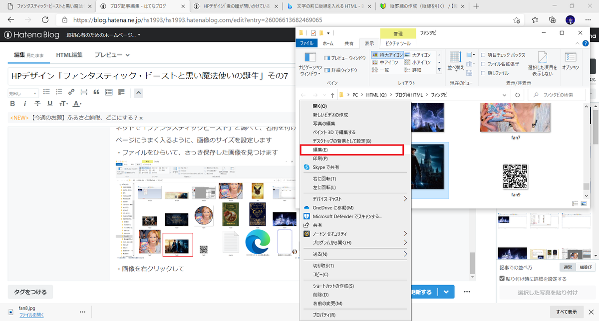Insert a hyperlink using the link icon
Image resolution: width=599 pixels, height=321 pixels.
(70, 92)
